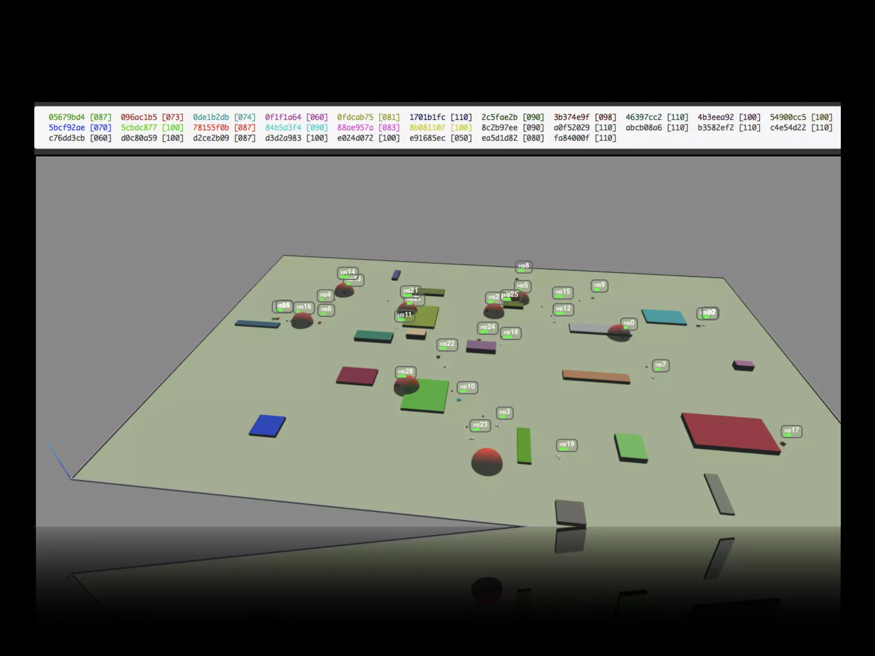This screenshot has height=656, width=875.
Task: Click the bright blue square block
Action: pyautogui.click(x=267, y=425)
